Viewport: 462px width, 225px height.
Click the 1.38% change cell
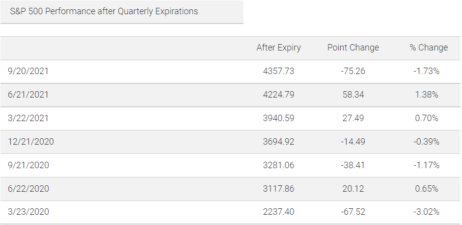click(x=426, y=95)
